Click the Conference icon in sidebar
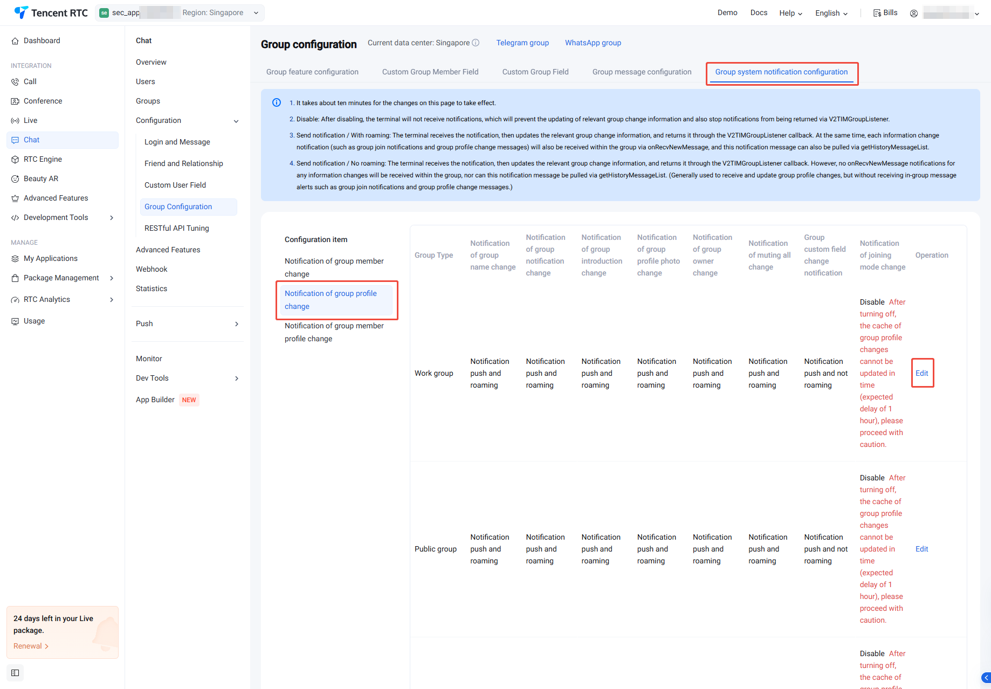This screenshot has width=991, height=689. [15, 101]
